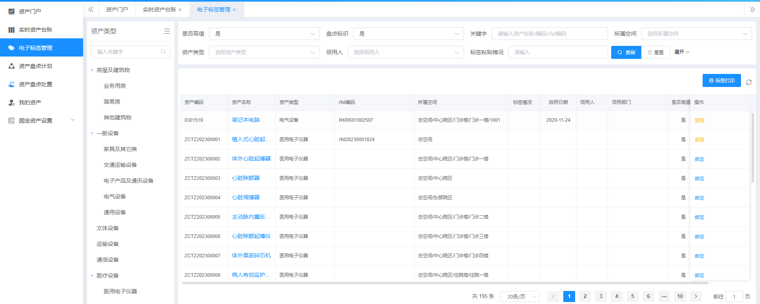Open the 笔记本电脑 asset link

(246, 120)
